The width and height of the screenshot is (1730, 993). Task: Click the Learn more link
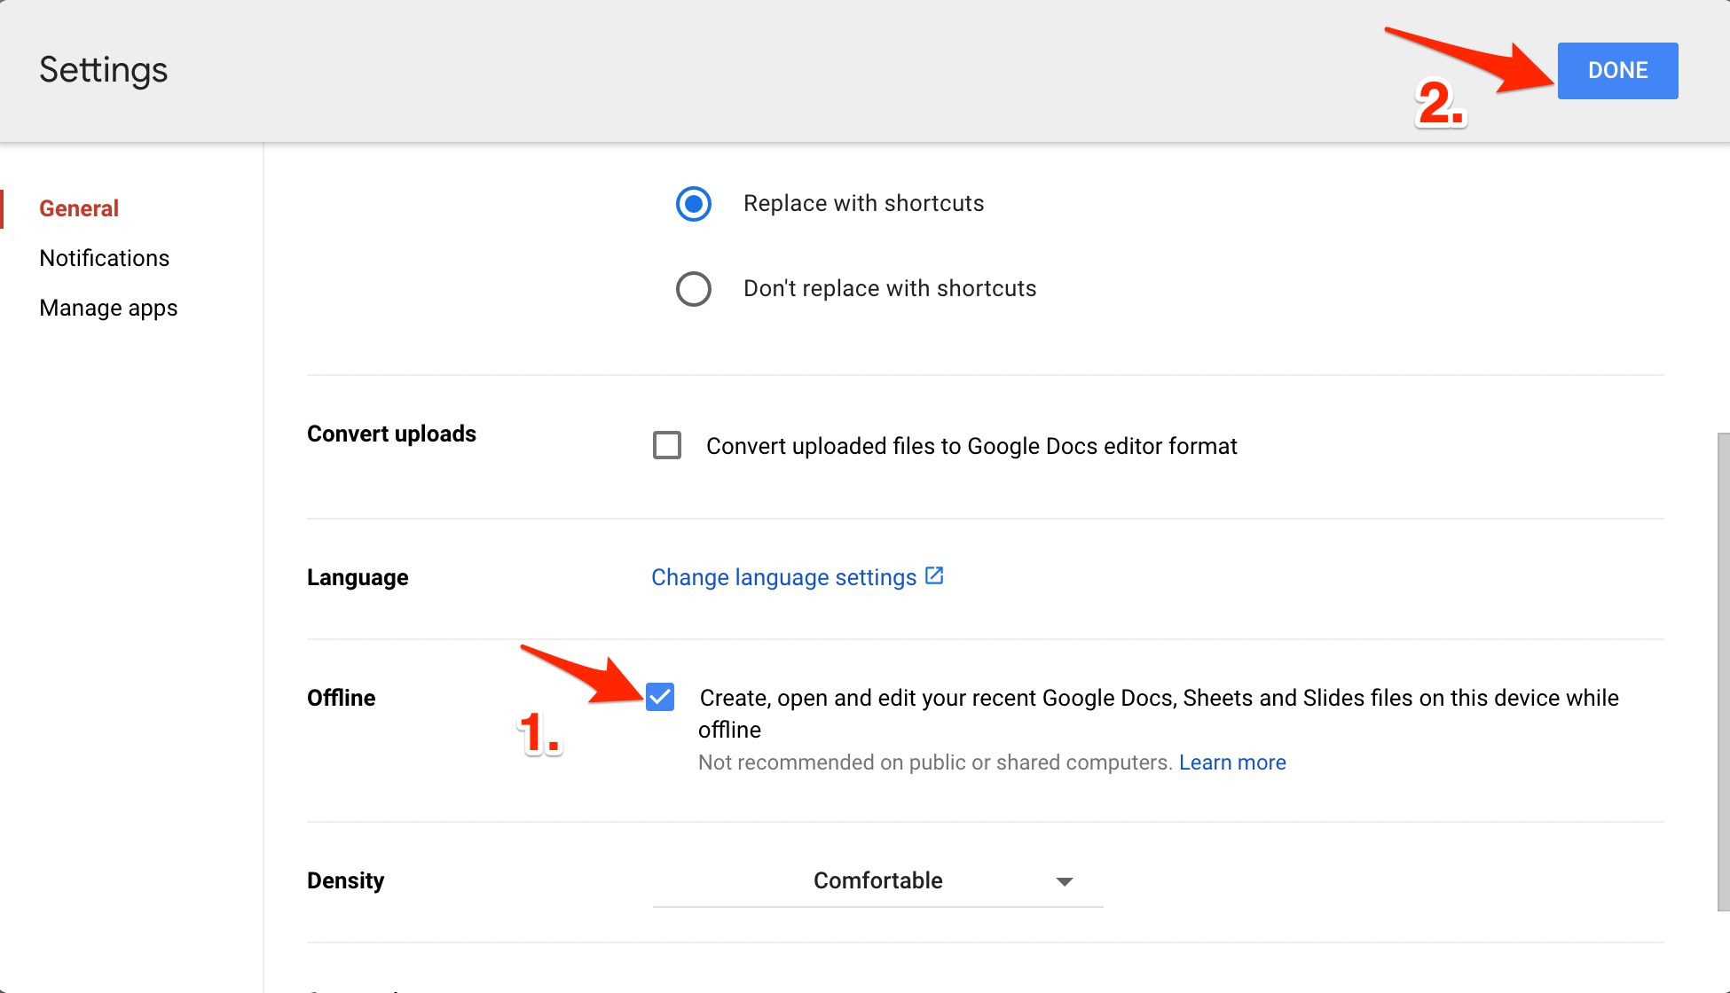[1232, 762]
